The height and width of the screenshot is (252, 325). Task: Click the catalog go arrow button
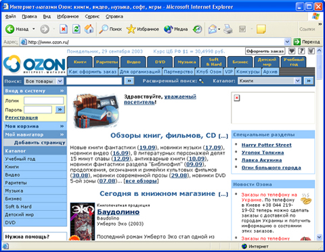[x=309, y=81]
